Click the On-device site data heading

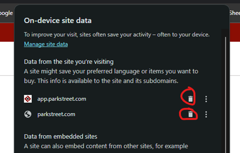point(58,21)
